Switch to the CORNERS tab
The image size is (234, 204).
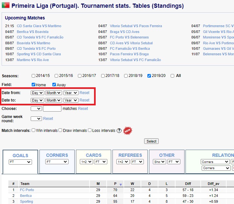(57, 155)
